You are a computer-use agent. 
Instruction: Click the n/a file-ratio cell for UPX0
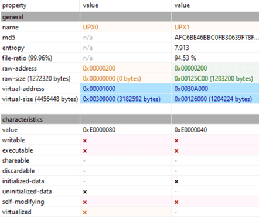click(88, 58)
